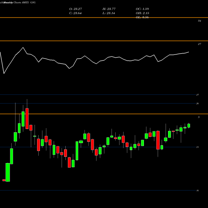
Task: Click axis label 5 below orange line
Action: tap(199, 117)
